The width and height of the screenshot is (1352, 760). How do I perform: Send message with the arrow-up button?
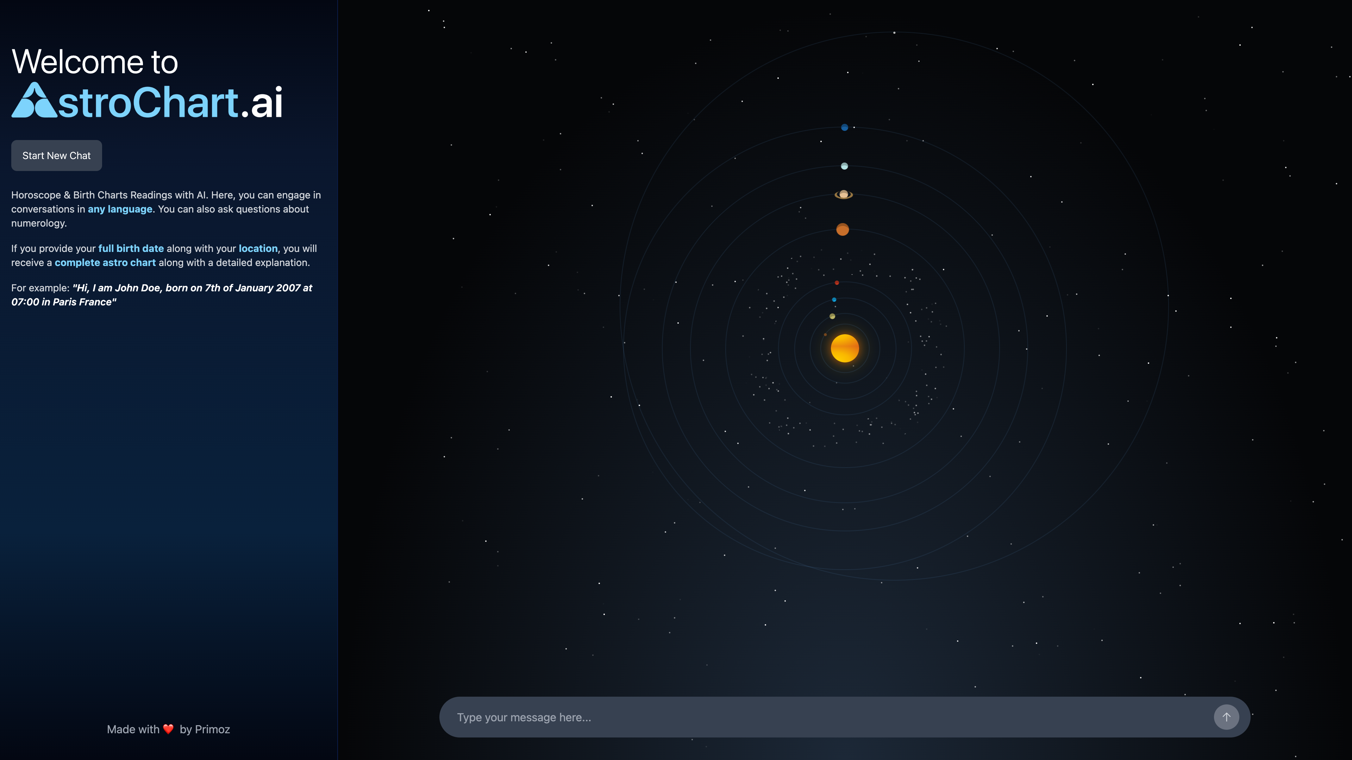click(1226, 717)
